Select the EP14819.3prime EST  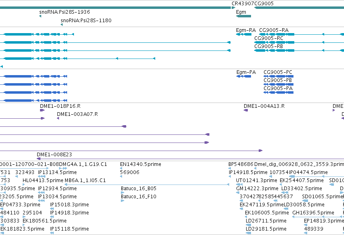point(306,225)
